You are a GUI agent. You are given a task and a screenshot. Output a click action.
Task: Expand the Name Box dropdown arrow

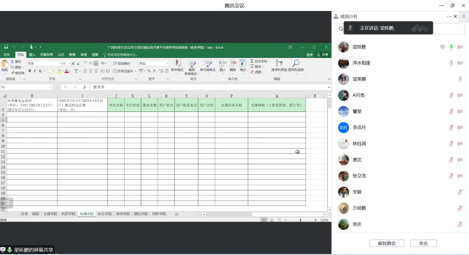(x=51, y=87)
